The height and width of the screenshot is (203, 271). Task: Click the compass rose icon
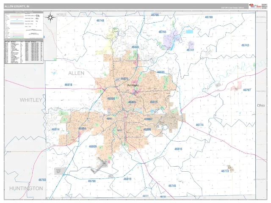(50, 17)
